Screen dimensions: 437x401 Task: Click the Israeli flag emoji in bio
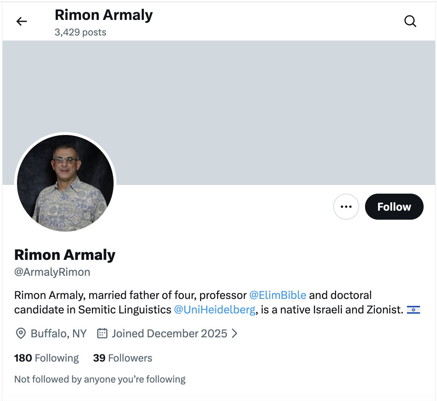pos(413,310)
